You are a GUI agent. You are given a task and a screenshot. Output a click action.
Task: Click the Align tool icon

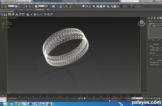coord(90,6)
